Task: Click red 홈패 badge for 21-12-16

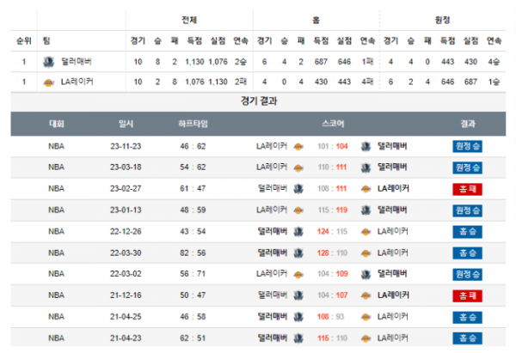Action: pos(467,295)
